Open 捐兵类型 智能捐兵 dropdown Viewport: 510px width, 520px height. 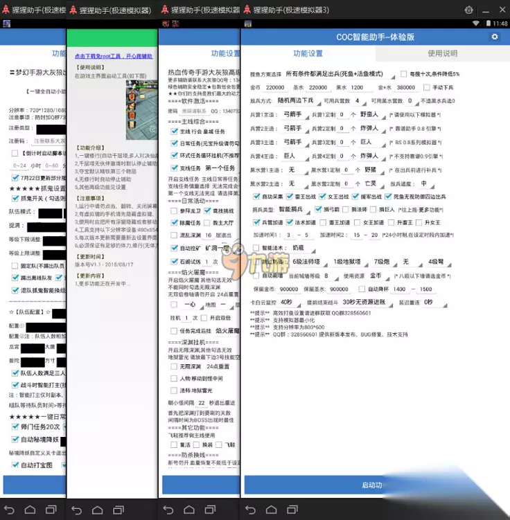[x=294, y=209]
